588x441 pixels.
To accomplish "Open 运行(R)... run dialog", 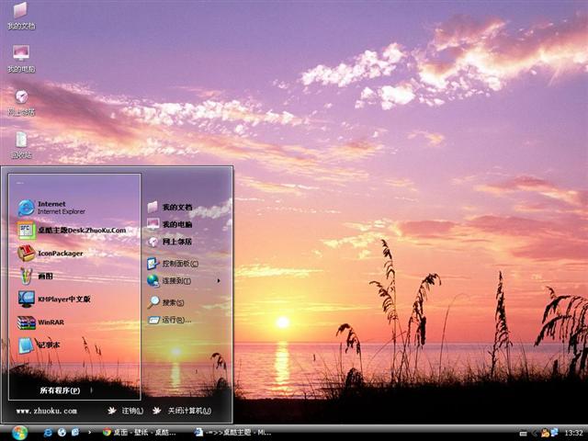I will pos(175,321).
